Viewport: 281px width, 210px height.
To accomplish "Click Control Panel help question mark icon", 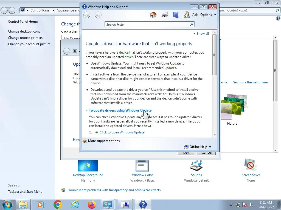I will [x=278, y=18].
